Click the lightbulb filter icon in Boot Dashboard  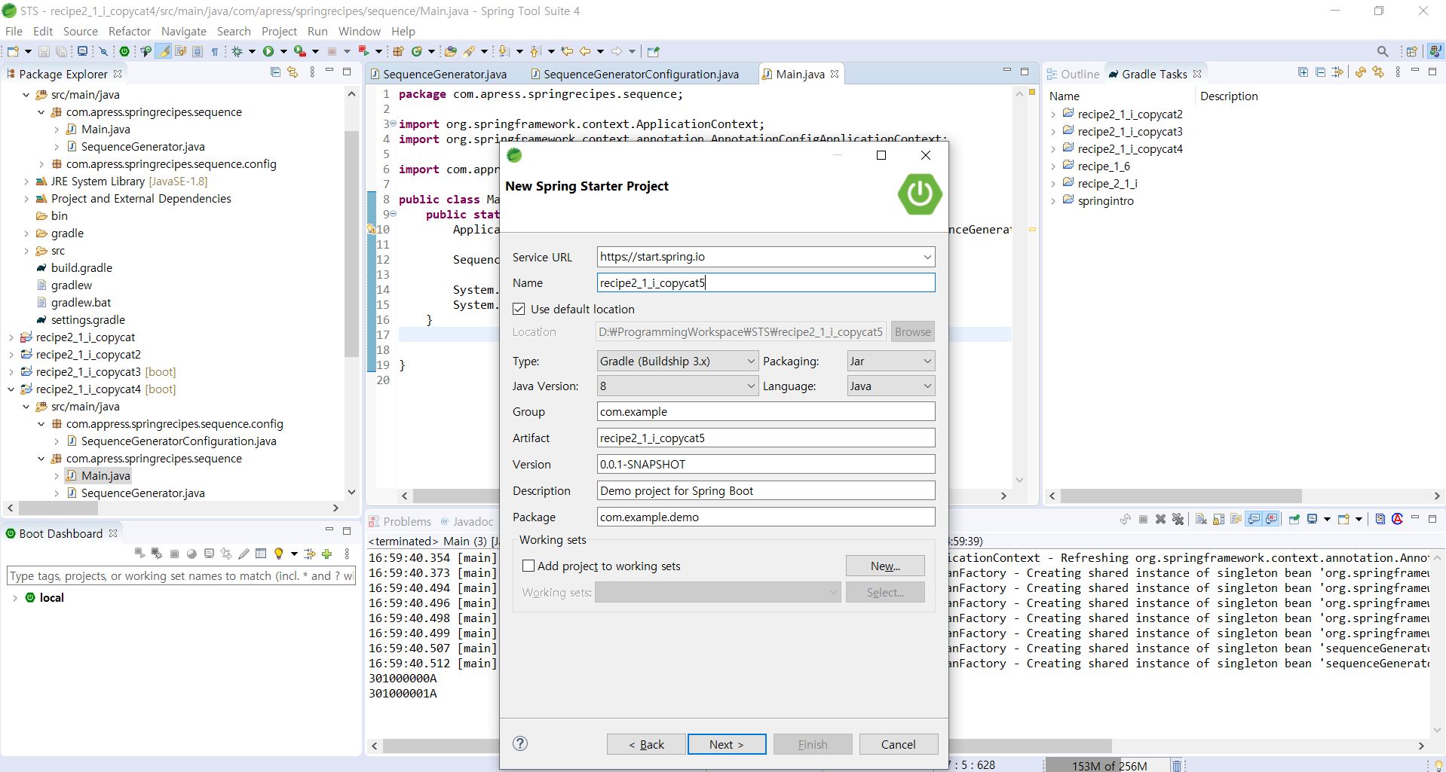coord(279,554)
